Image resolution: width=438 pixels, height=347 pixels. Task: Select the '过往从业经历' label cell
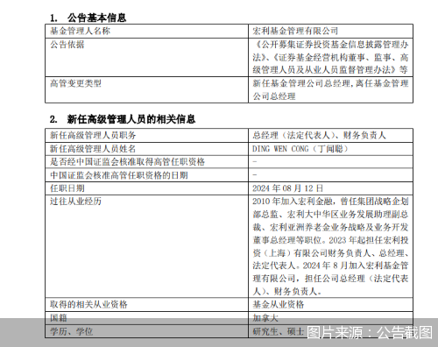146,246
